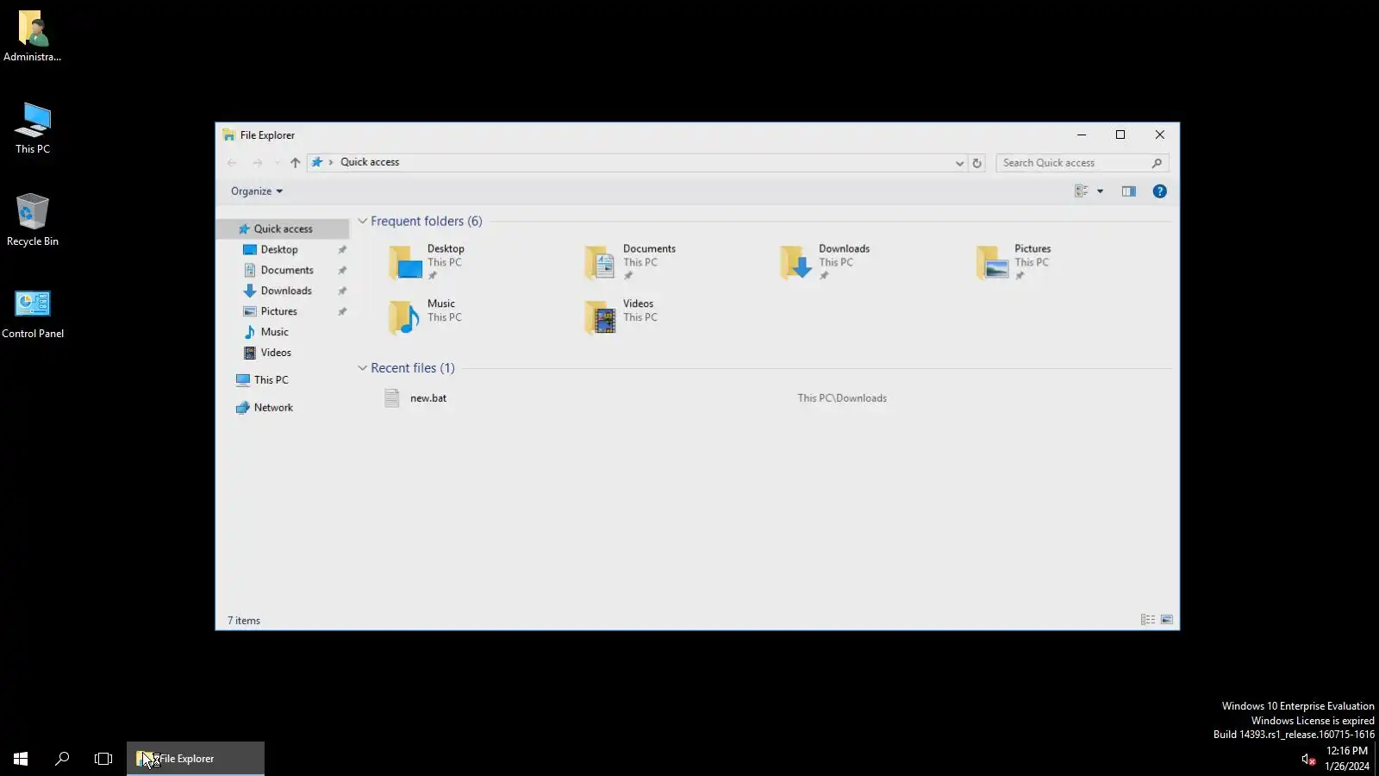Open File Explorer help icon
Image resolution: width=1379 pixels, height=776 pixels.
1159,191
